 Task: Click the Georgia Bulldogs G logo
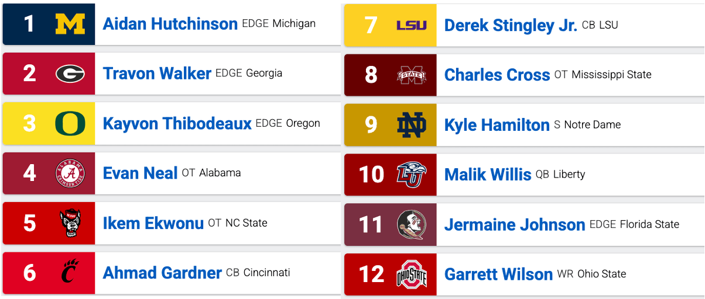point(70,74)
